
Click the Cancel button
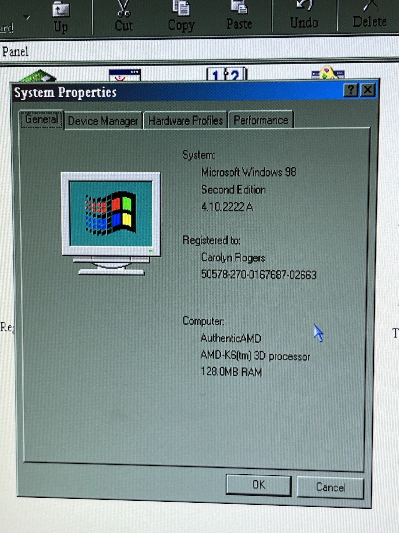[331, 487]
